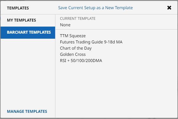
Task: Choose Futures Trading Guide 9-18d MA template
Action: [x=91, y=42]
